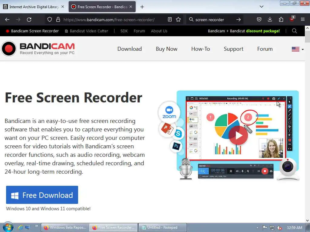This screenshot has height=232, width=310.
Task: Click the blue Free Download button
Action: coord(42,195)
